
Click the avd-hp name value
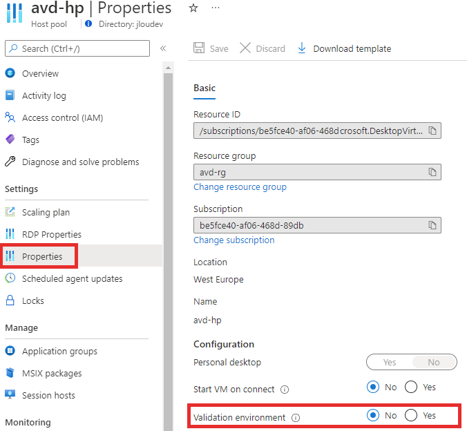coord(207,320)
